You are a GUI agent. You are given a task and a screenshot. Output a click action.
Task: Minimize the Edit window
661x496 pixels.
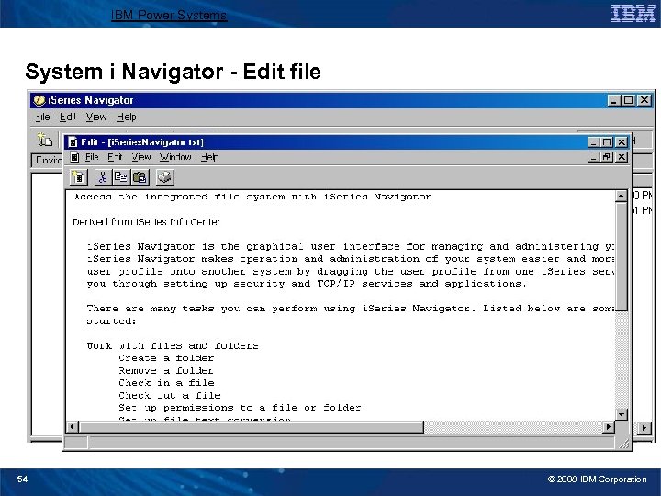tap(594, 142)
